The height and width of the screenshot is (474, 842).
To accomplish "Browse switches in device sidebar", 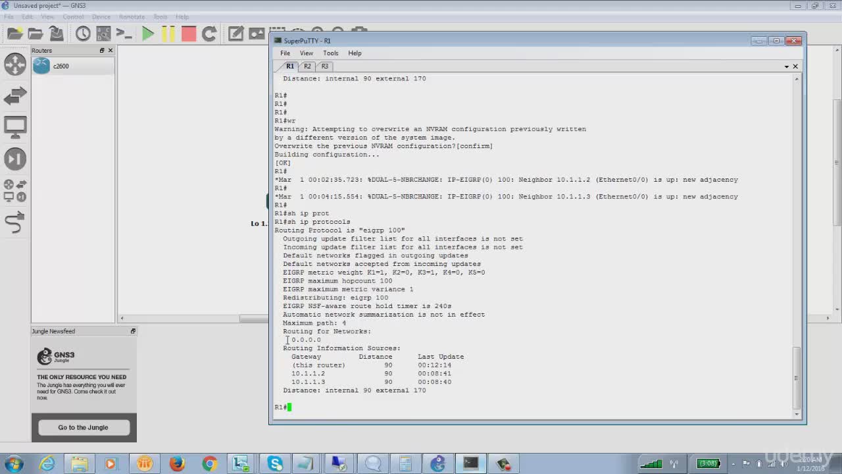I will (15, 96).
